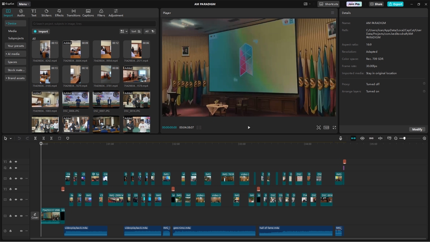This screenshot has width=430, height=242.
Task: Click the Redo arrow in timeline toolbar
Action: pyautogui.click(x=27, y=138)
